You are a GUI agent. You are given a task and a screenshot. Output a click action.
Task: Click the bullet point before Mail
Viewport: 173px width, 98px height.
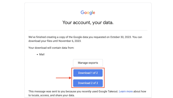coord(37,54)
